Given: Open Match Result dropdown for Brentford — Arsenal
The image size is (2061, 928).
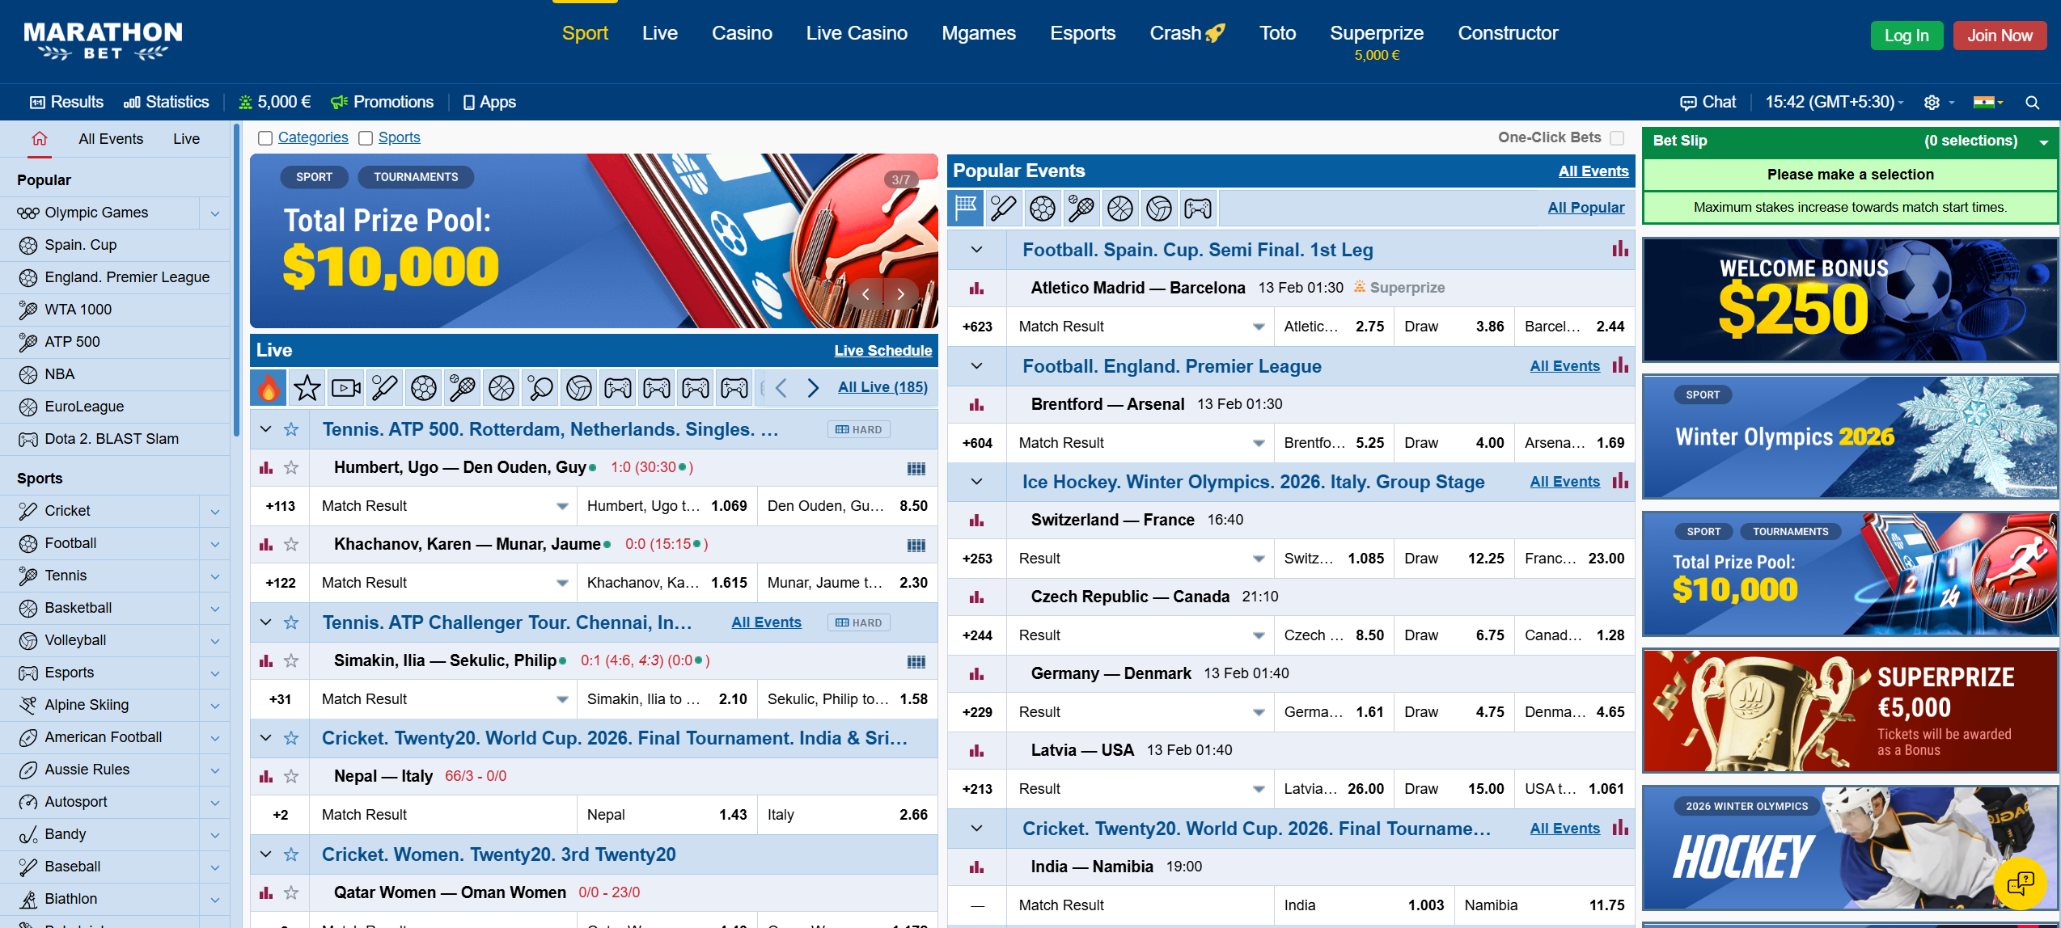Looking at the screenshot, I should pyautogui.click(x=1259, y=443).
